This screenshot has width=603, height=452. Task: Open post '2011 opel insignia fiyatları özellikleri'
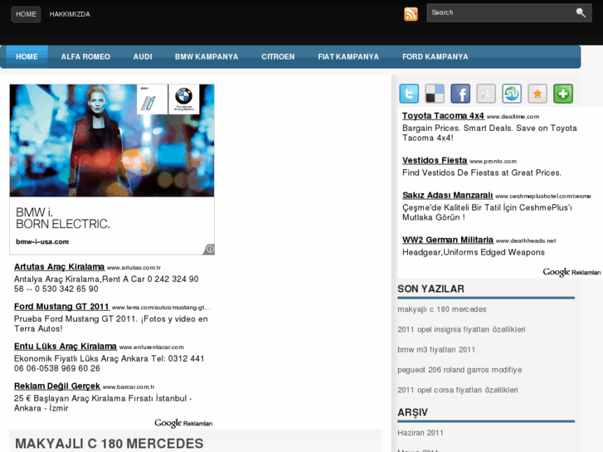pyautogui.click(x=461, y=329)
